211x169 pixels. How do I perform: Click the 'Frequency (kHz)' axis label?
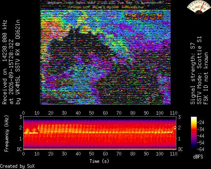(x=6, y=133)
